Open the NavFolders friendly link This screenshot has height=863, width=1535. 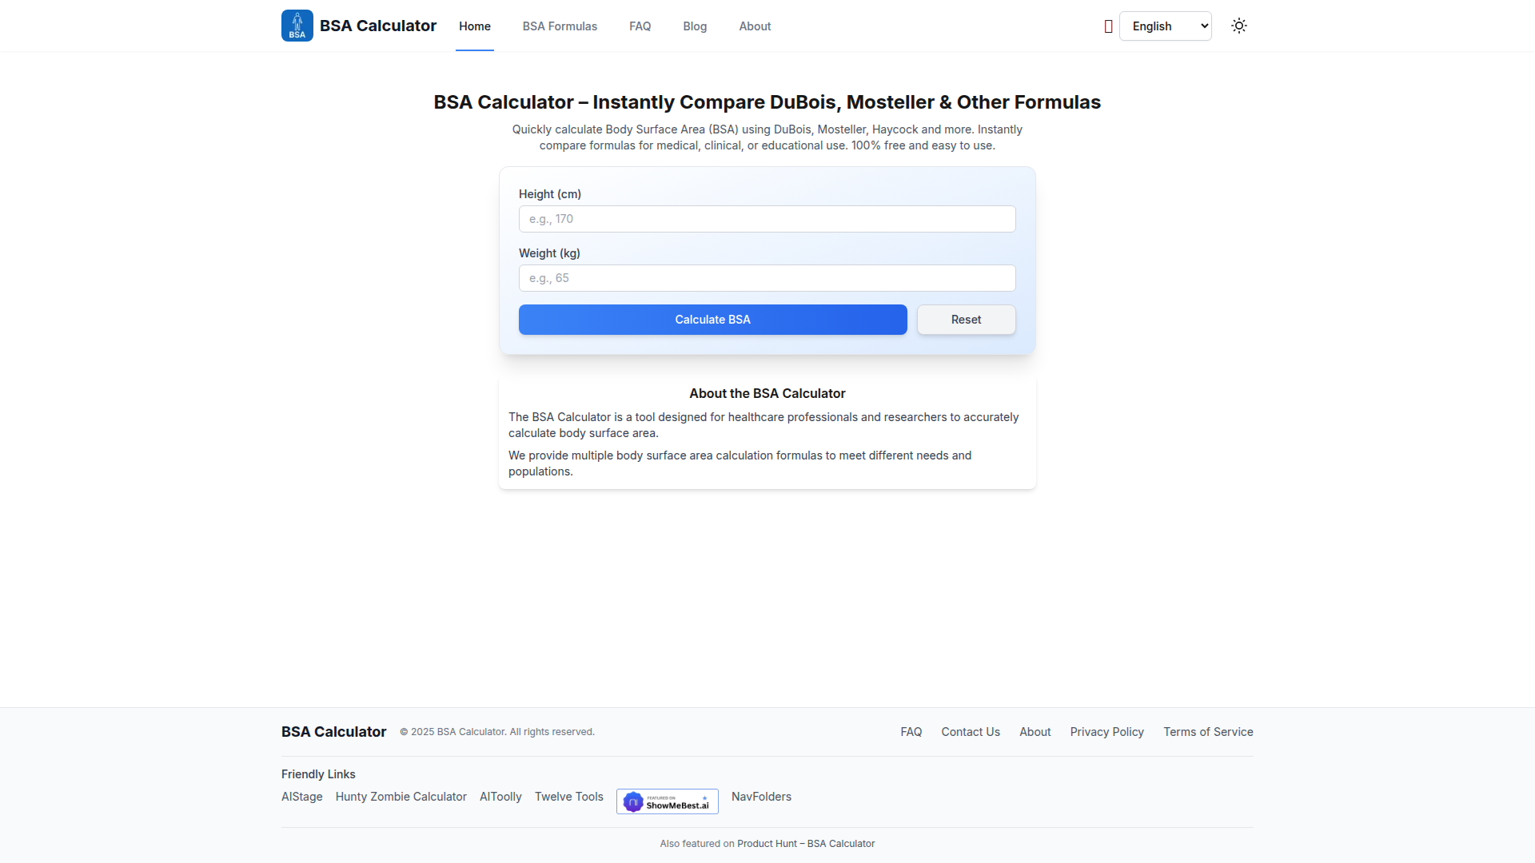tap(761, 797)
